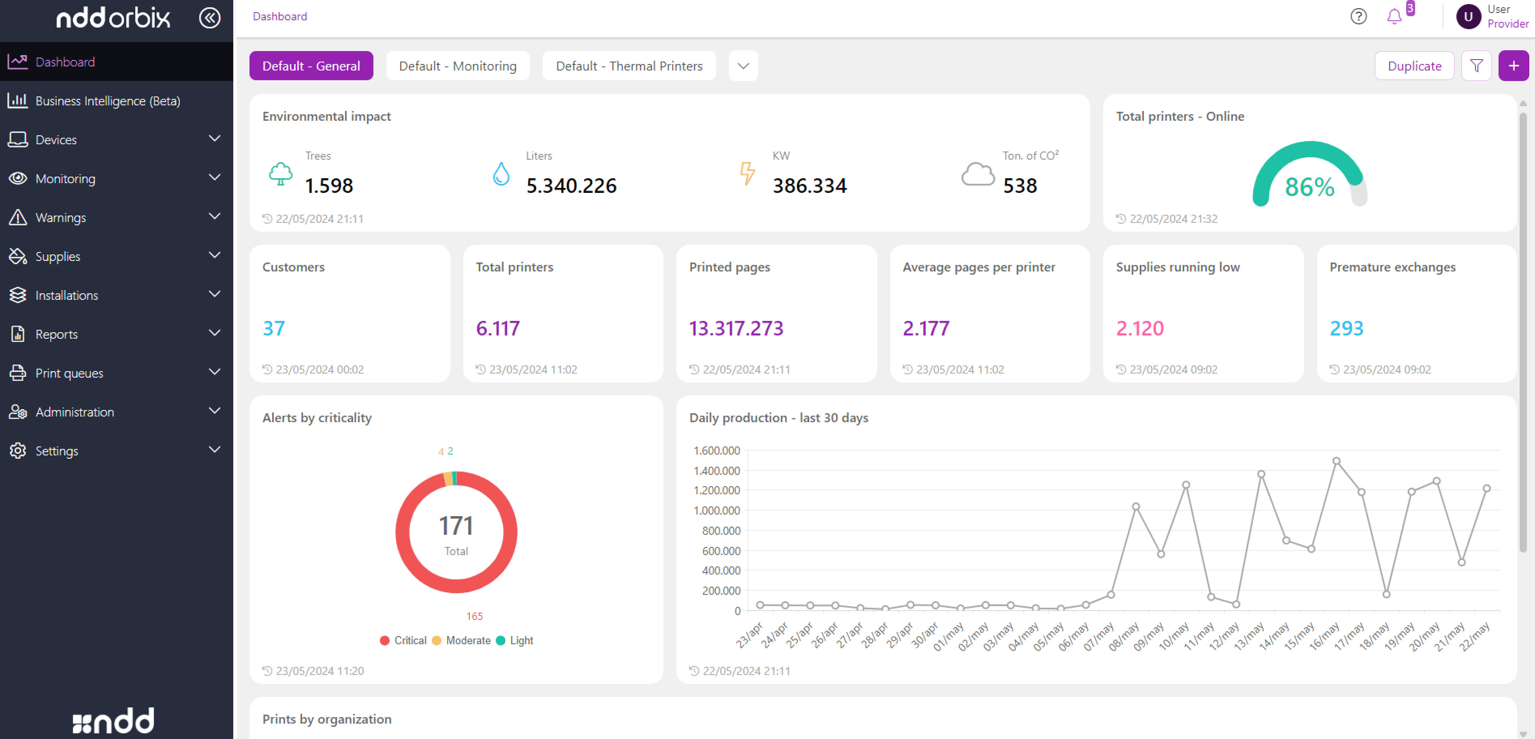Open more dashboards dropdown arrow
The width and height of the screenshot is (1535, 739).
click(743, 66)
